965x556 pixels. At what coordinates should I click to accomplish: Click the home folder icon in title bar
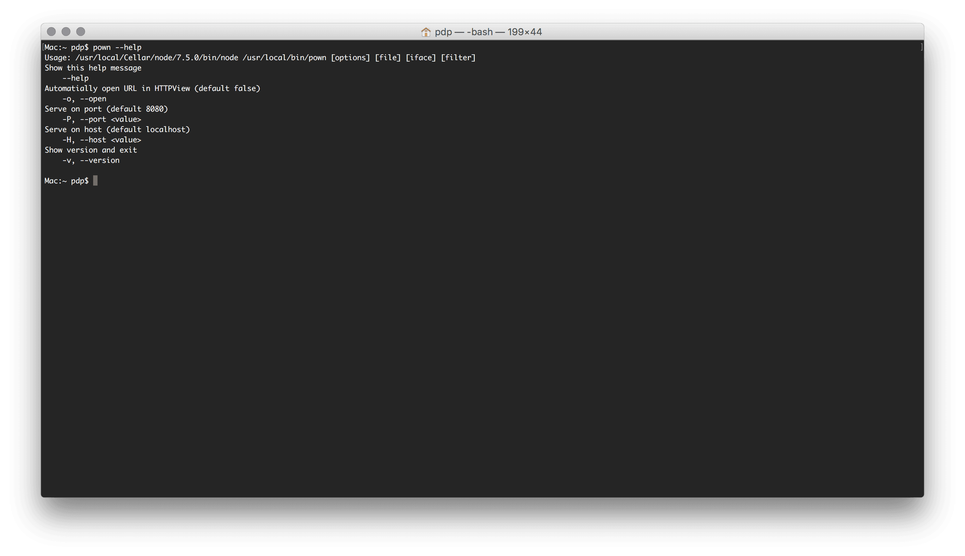pos(426,32)
